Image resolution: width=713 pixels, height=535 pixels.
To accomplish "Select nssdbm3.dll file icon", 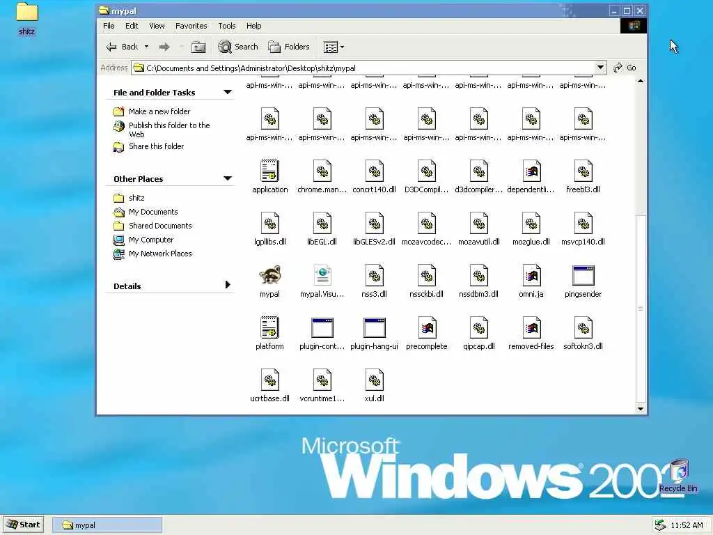I will click(x=479, y=275).
